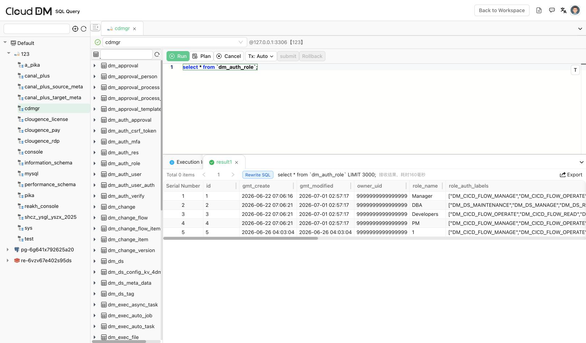
Task: Click the Rewrite SQL button
Action: tap(258, 175)
